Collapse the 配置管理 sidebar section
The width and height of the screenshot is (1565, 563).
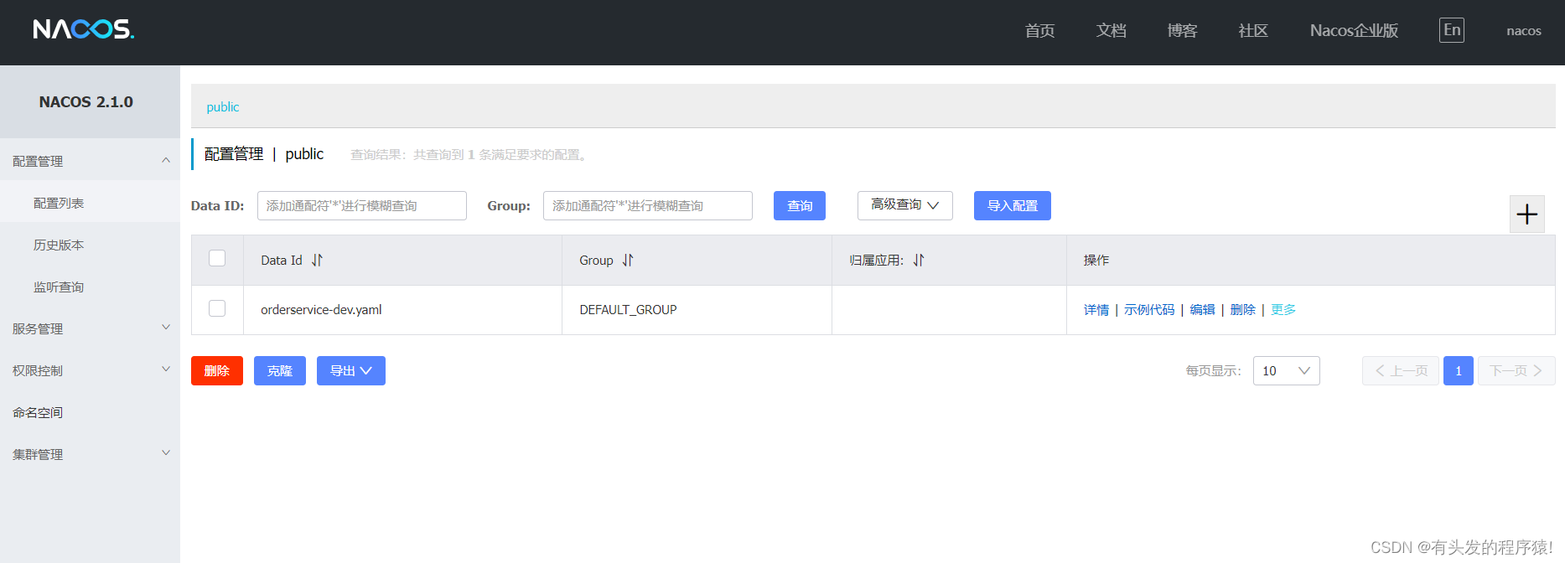(x=90, y=161)
